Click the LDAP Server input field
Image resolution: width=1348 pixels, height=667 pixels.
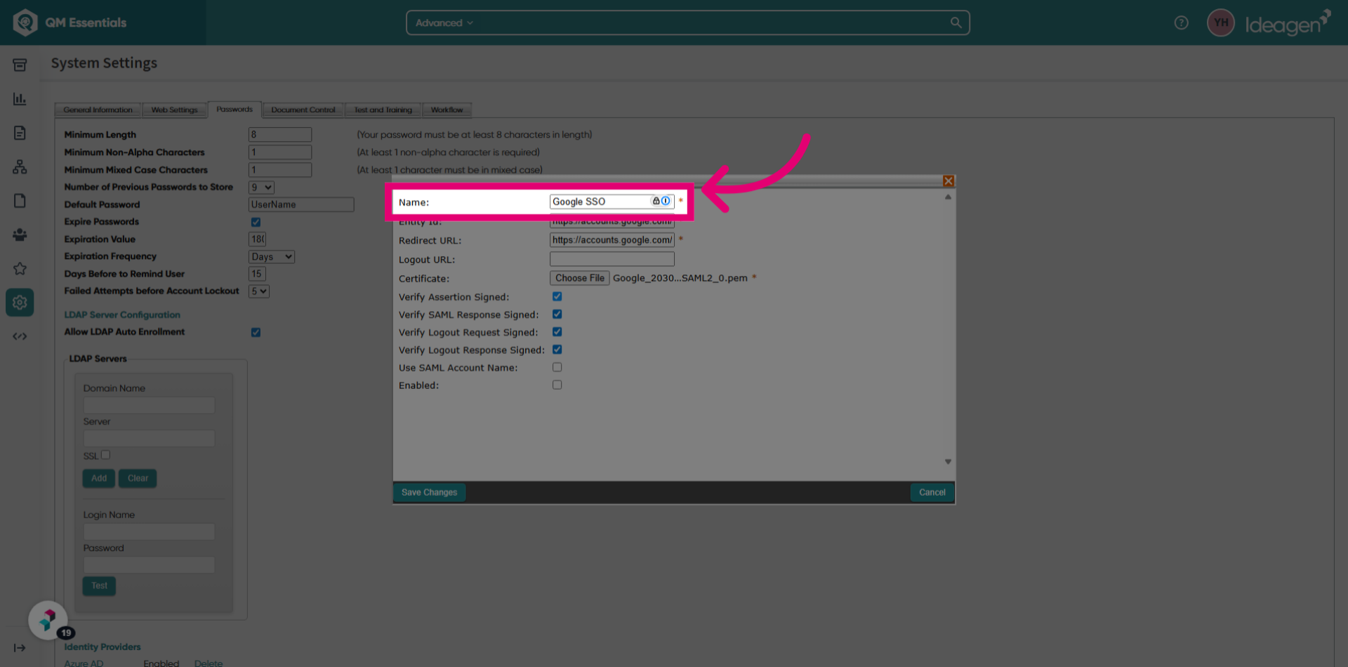click(x=149, y=439)
